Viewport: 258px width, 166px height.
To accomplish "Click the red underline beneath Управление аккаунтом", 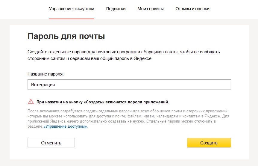I will click(72, 19).
